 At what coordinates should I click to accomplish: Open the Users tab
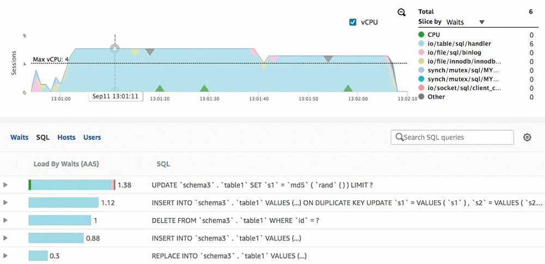point(92,138)
